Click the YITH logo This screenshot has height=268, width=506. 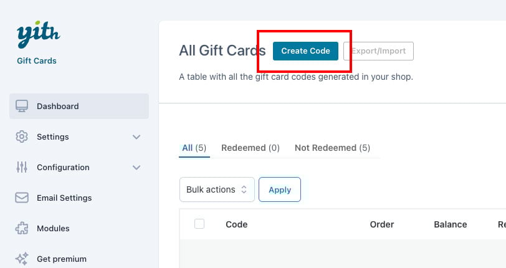(39, 35)
